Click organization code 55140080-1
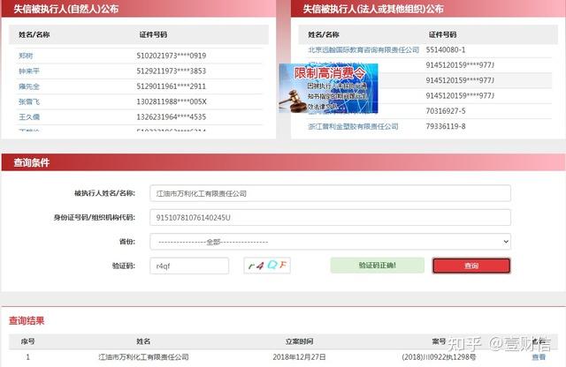 click(x=446, y=49)
